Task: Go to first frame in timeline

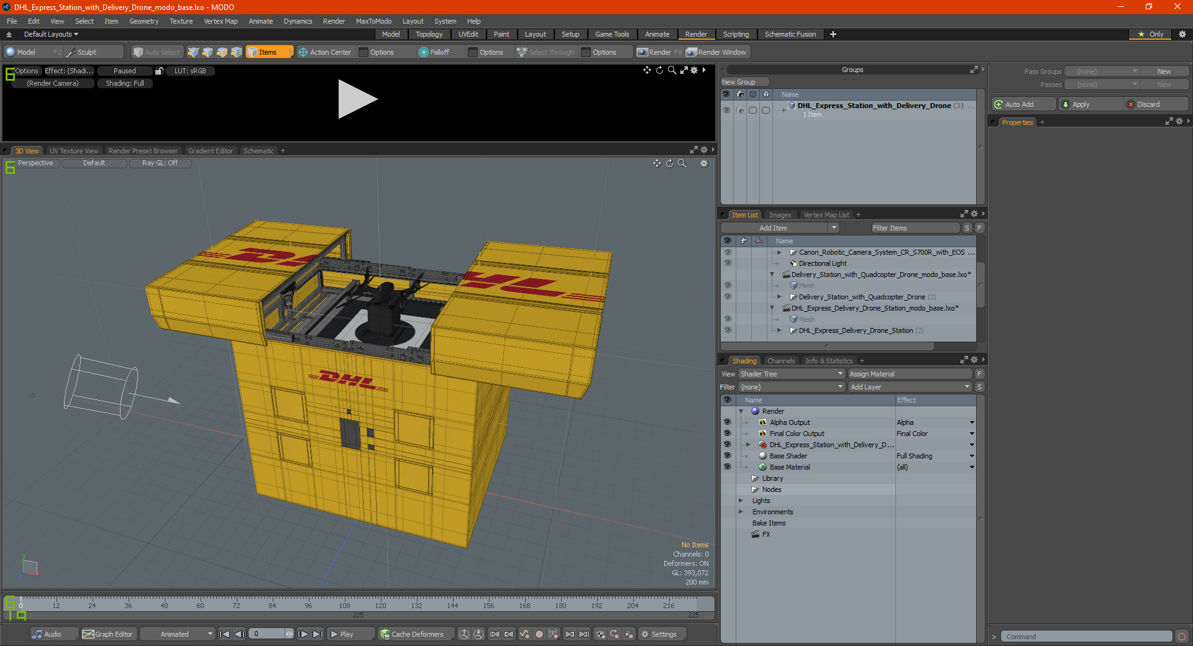Action: click(225, 634)
